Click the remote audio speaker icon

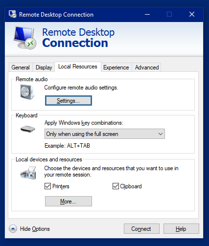click(x=27, y=92)
